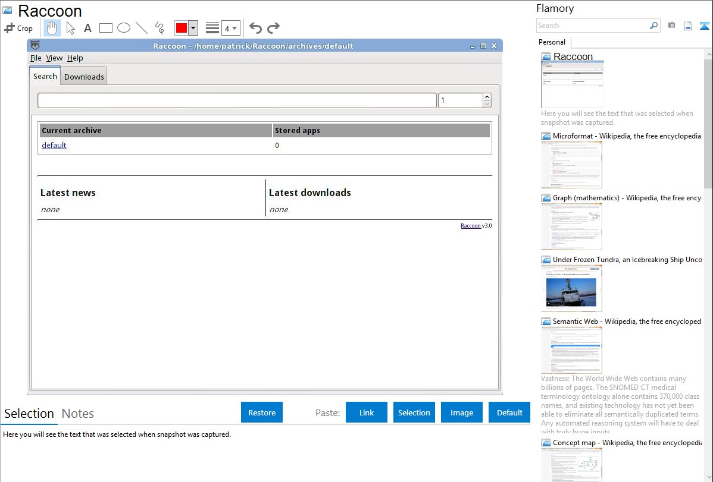Close the Raccoon window
Image resolution: width=713 pixels, height=482 pixels.
(494, 46)
